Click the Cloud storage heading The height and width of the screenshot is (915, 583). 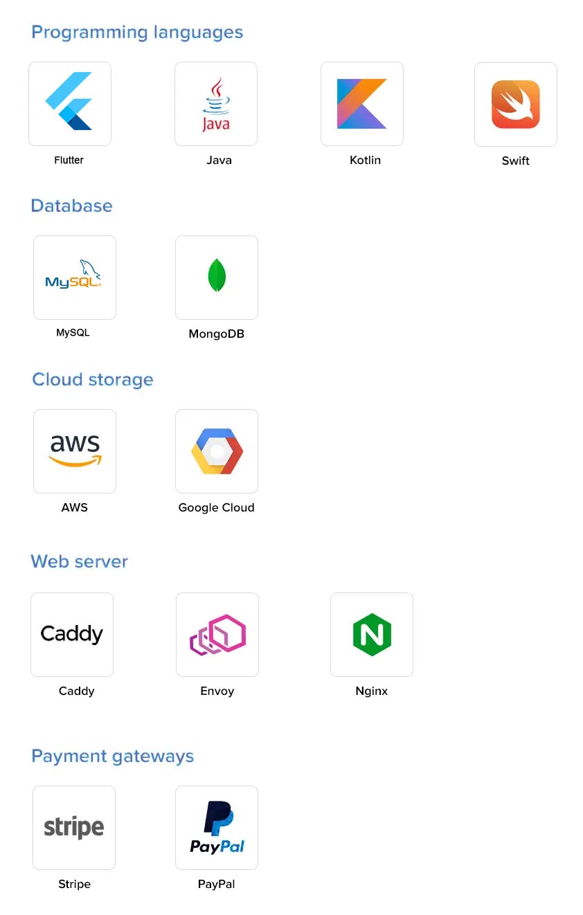pyautogui.click(x=93, y=379)
